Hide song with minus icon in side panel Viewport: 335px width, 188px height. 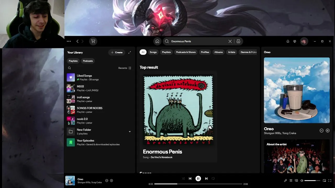(321, 131)
